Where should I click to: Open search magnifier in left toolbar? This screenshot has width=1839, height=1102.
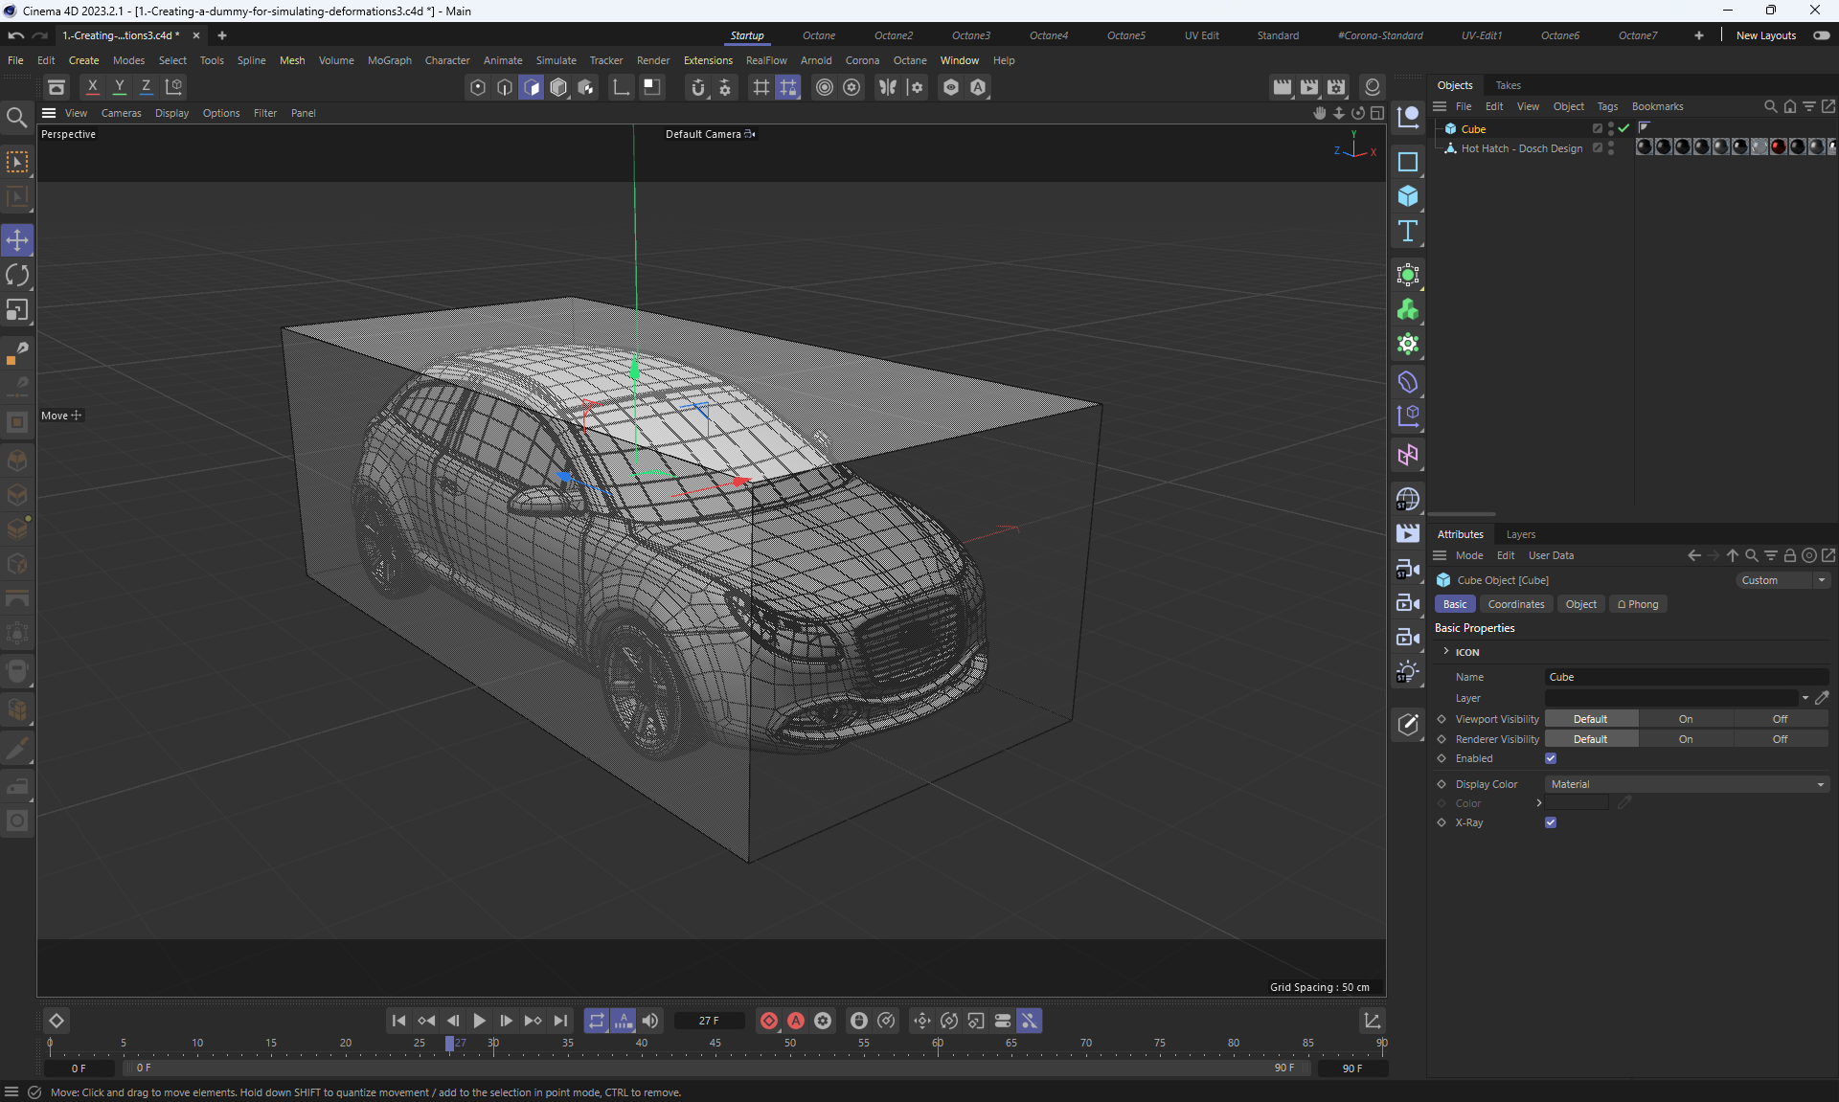(16, 118)
